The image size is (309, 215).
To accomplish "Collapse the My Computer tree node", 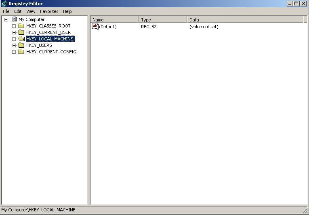I will pos(6,19).
